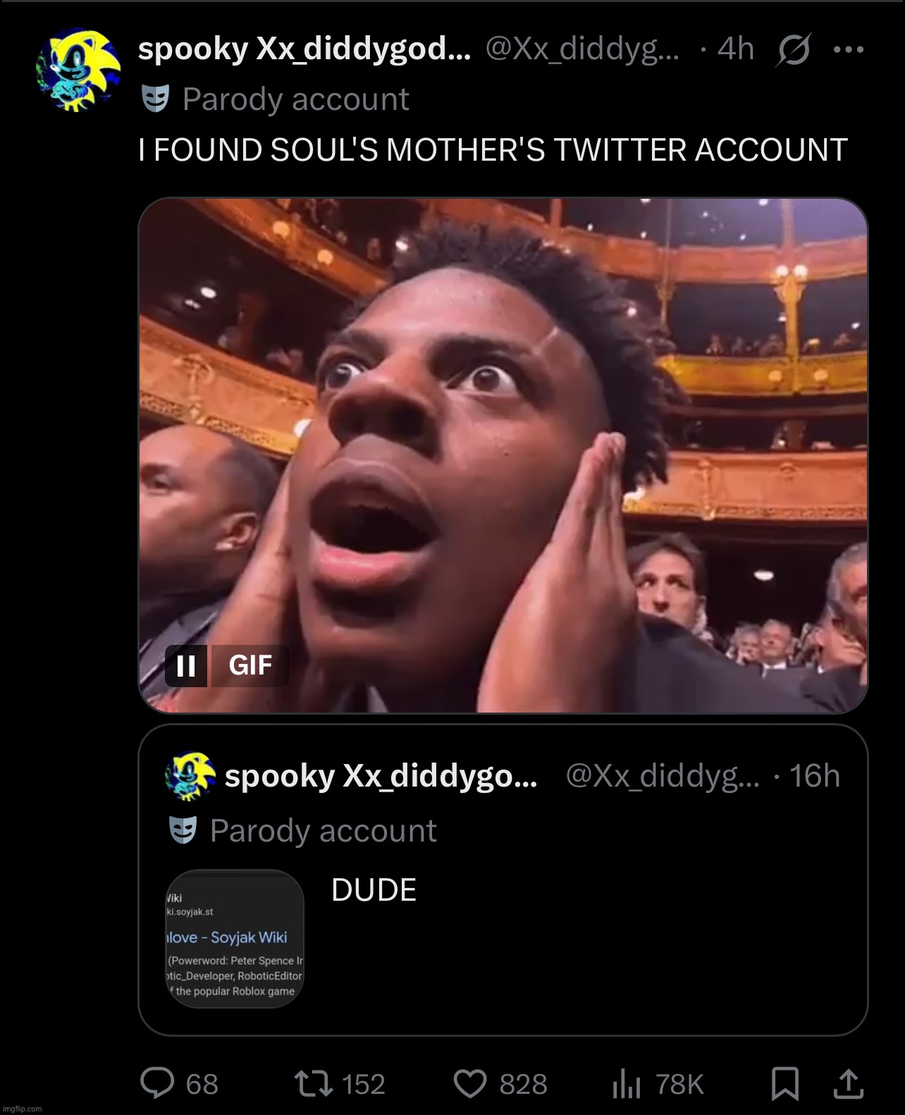Open the 4h timestamp link
Viewport: 905px width, 1115px height.
coord(735,49)
